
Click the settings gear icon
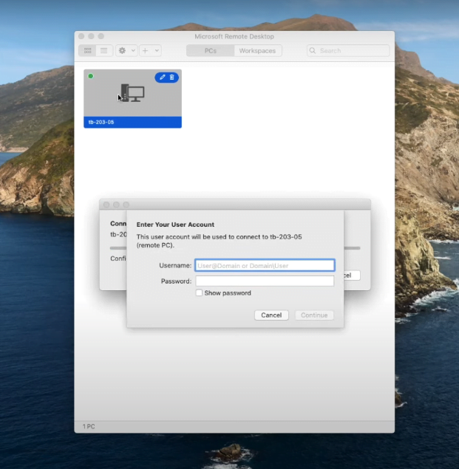point(123,51)
